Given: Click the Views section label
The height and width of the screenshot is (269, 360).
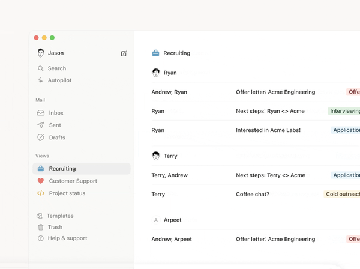Looking at the screenshot, I should coord(42,156).
